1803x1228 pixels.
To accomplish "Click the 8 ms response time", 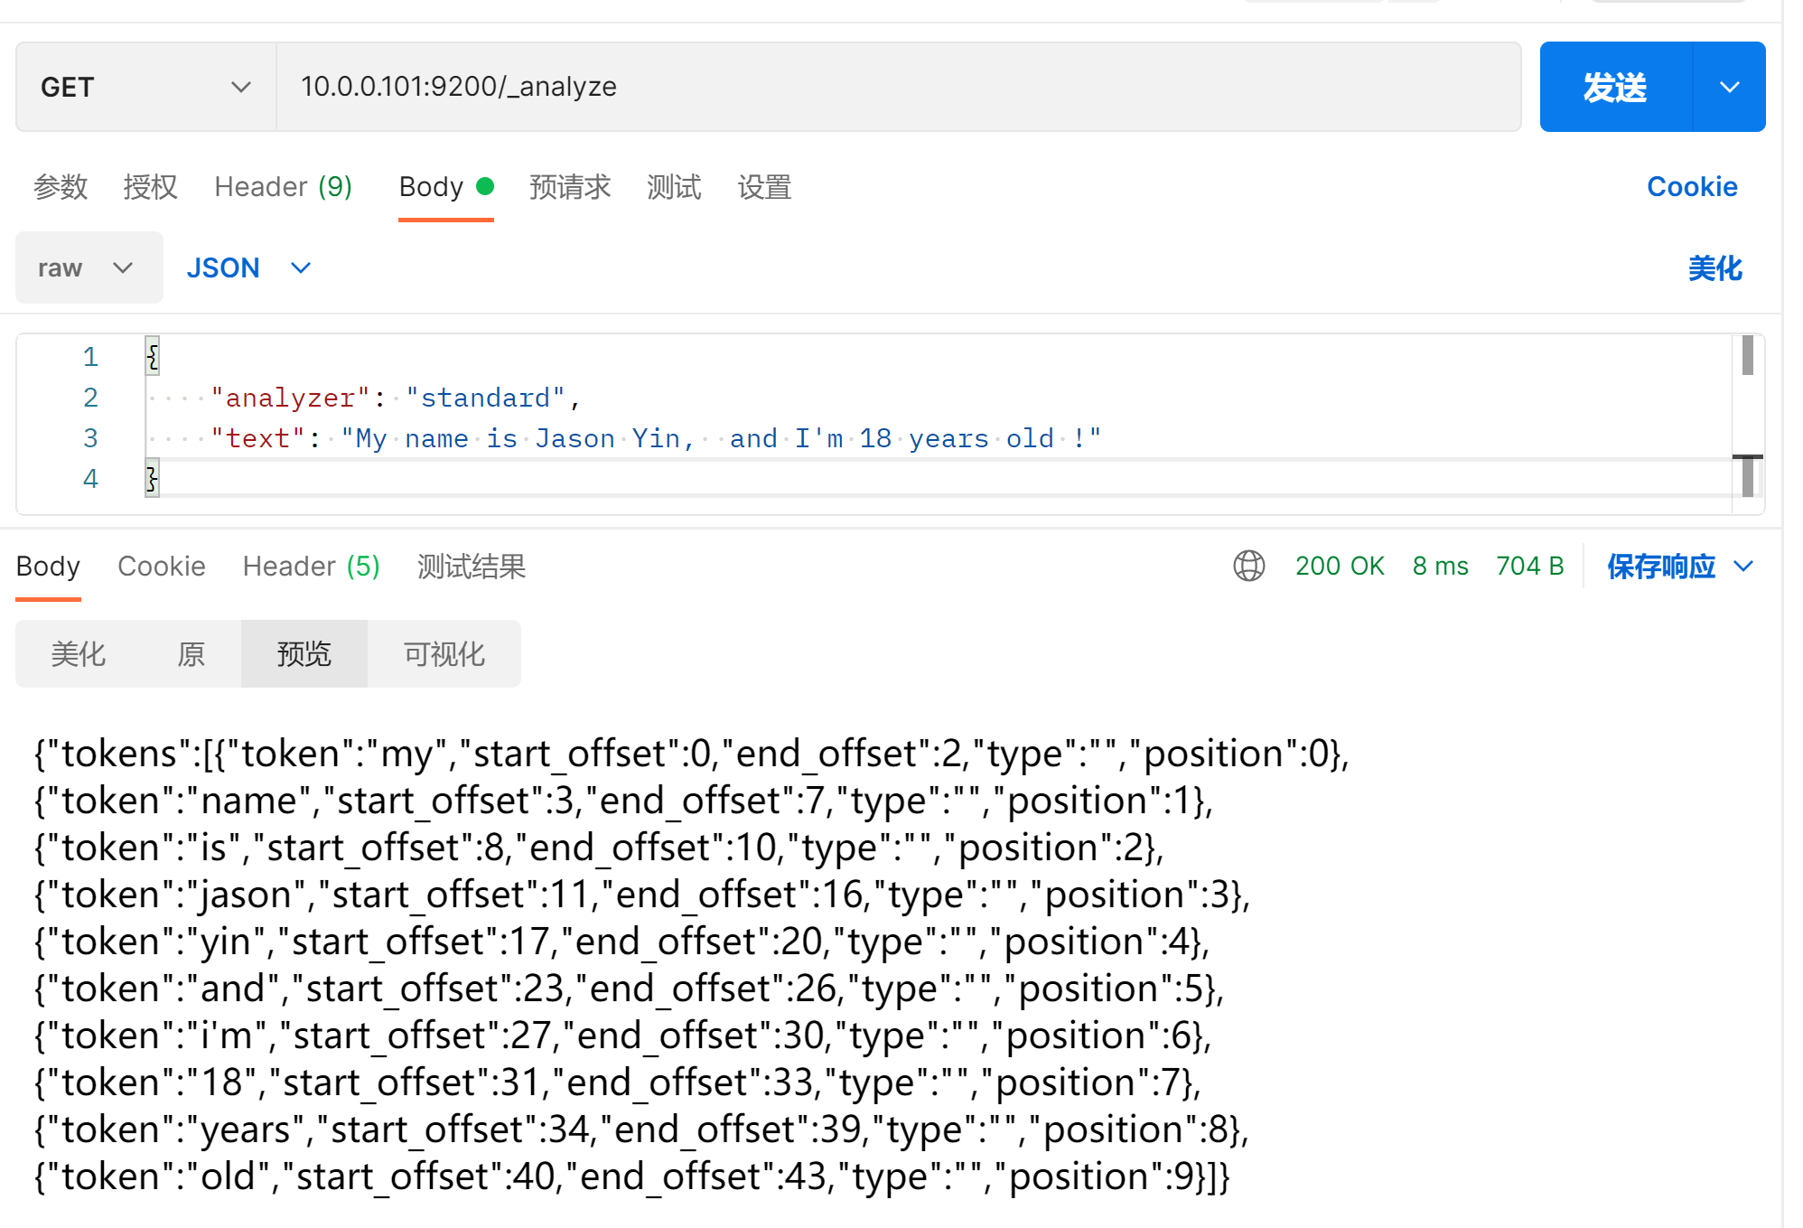I will coord(1441,566).
